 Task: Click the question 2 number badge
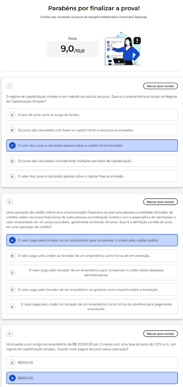tap(9, 202)
